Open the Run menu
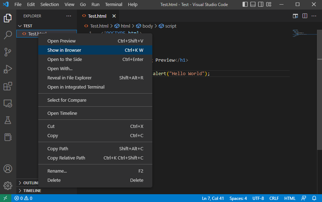This screenshot has height=202, width=322. click(x=95, y=4)
